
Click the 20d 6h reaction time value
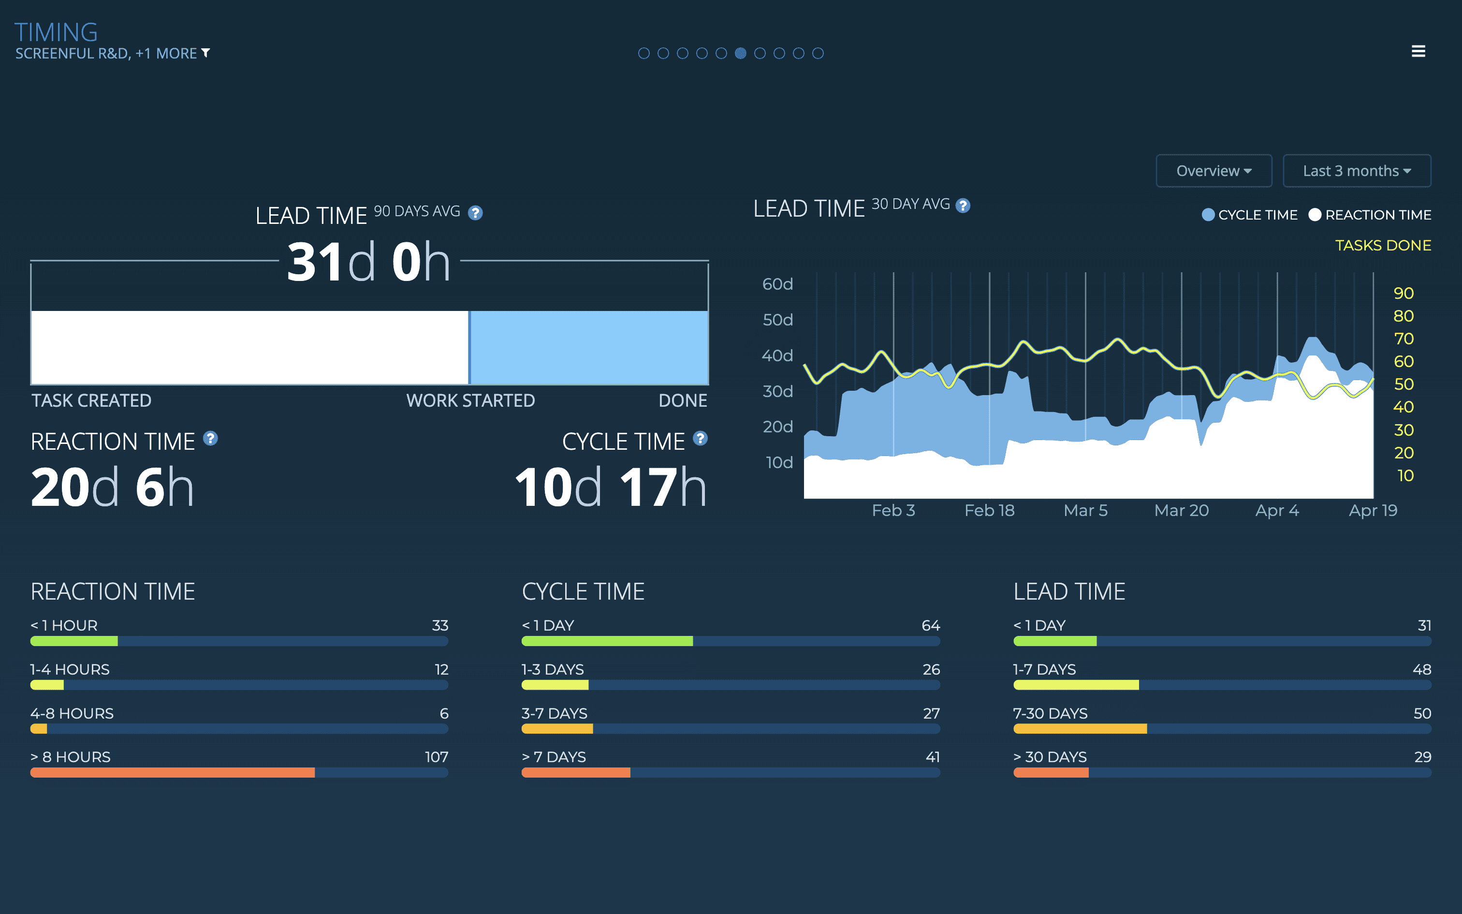point(112,487)
